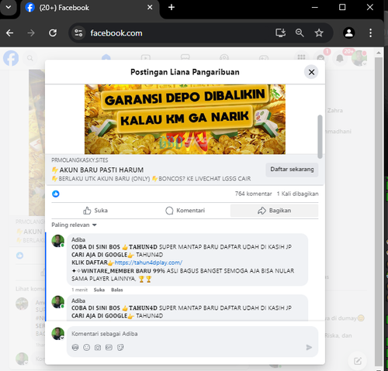Screen dimensions: 388x371
Task: Open the second Adiba comment avatar
Action: click(x=58, y=302)
